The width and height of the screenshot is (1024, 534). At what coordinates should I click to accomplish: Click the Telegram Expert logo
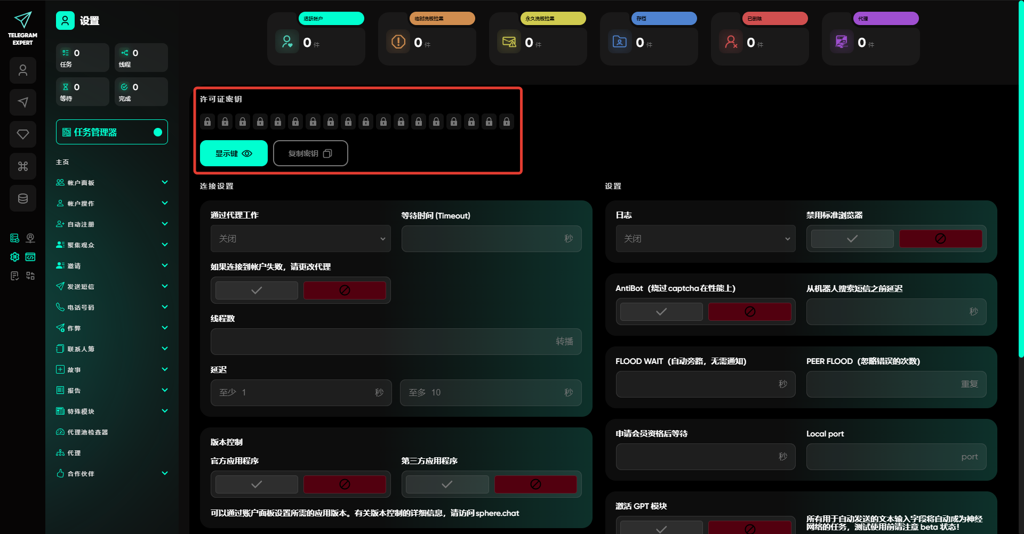(x=22, y=28)
